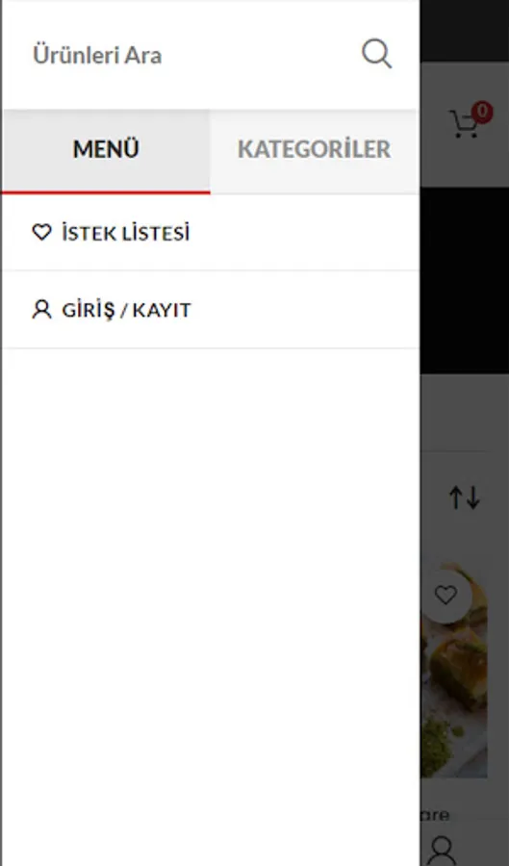Click the magnifier search icon

[377, 54]
